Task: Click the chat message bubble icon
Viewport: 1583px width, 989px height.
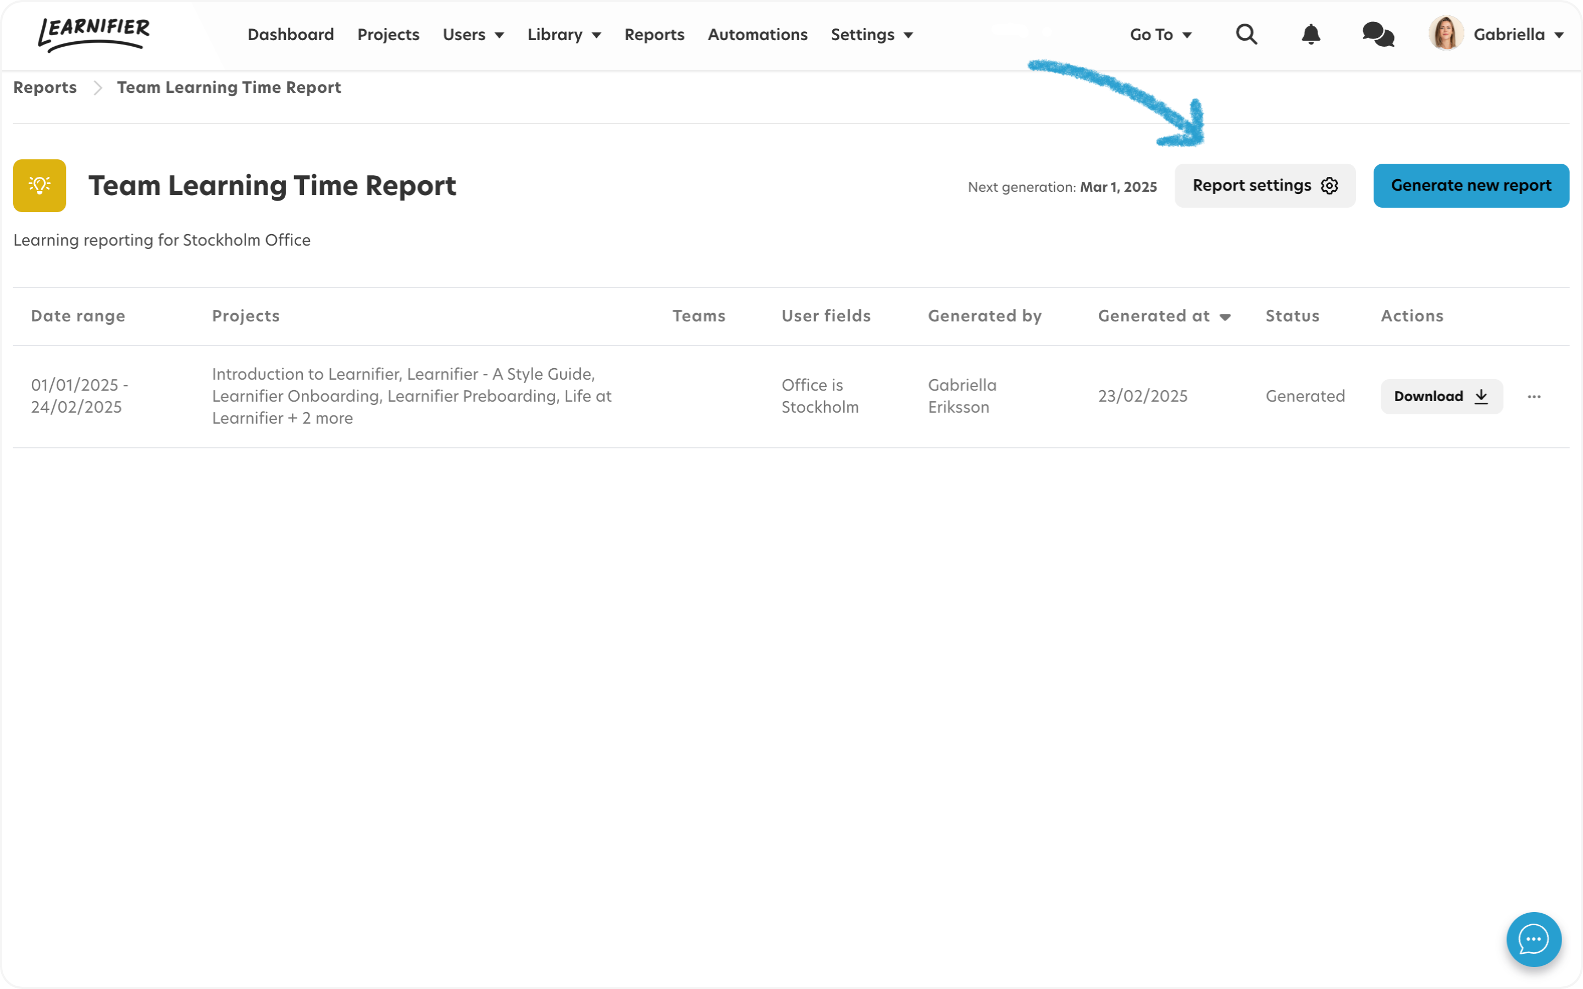Action: point(1380,34)
